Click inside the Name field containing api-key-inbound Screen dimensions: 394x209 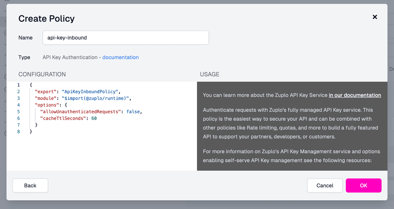[125, 37]
